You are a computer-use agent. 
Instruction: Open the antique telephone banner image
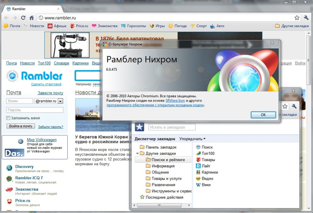[x=70, y=45]
